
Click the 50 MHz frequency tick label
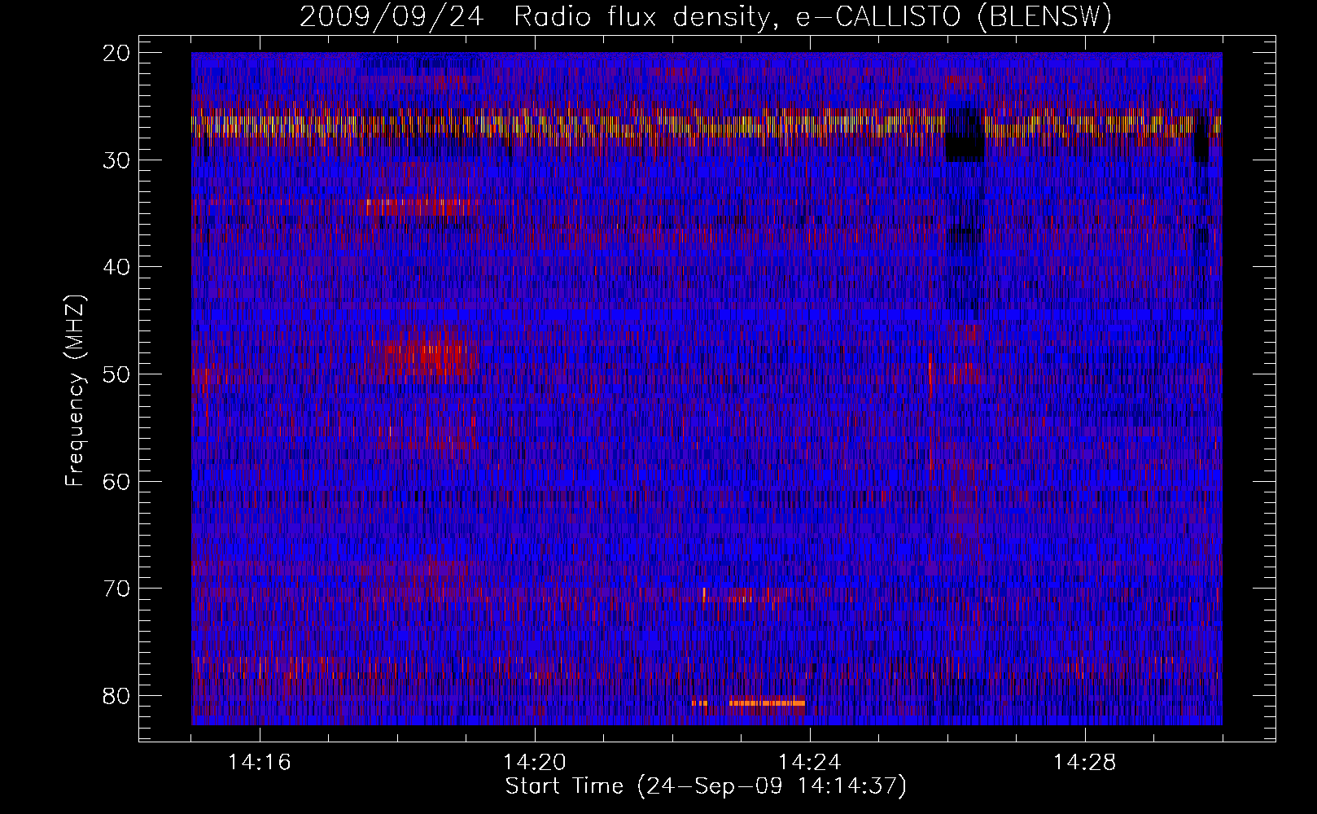click(x=117, y=374)
